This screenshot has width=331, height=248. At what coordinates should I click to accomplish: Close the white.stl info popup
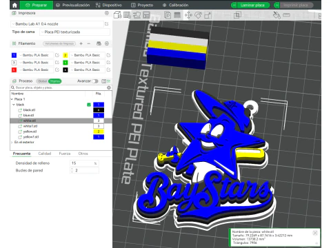[315, 233]
